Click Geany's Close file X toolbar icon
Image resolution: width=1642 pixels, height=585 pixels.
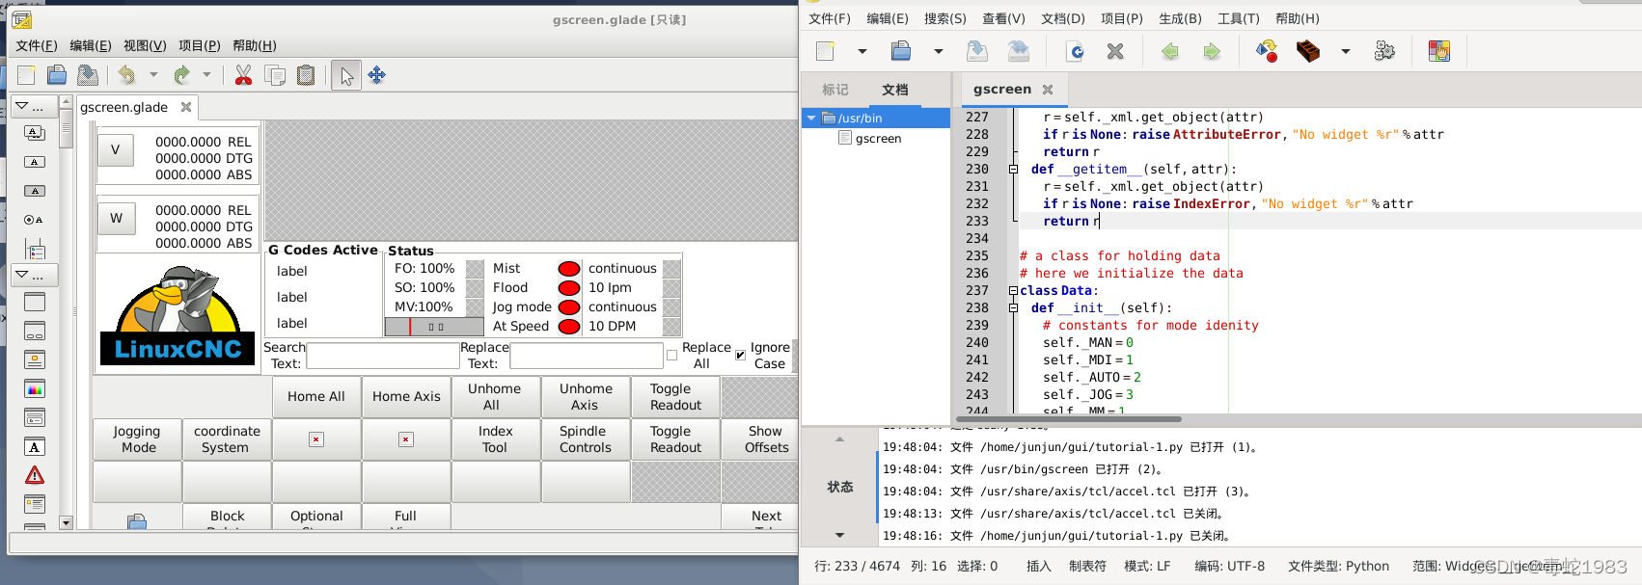(x=1115, y=51)
